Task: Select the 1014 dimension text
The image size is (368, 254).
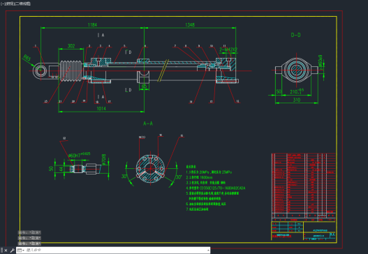Action: click(x=101, y=109)
